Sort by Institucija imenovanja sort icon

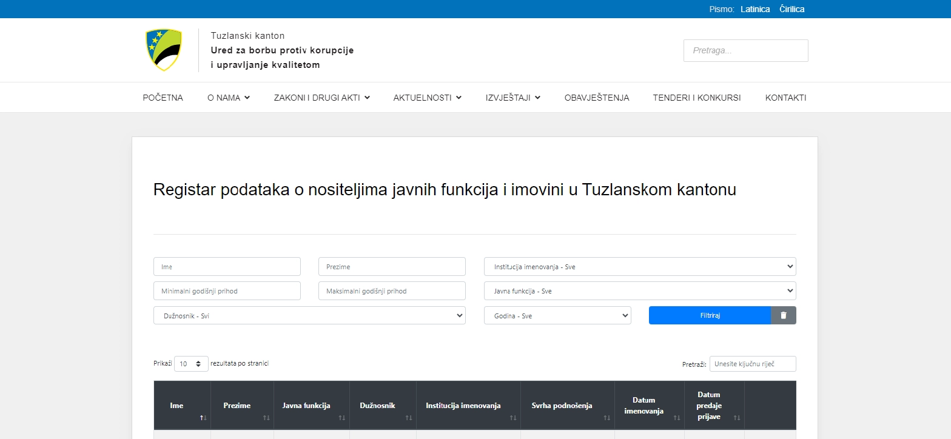(x=512, y=418)
